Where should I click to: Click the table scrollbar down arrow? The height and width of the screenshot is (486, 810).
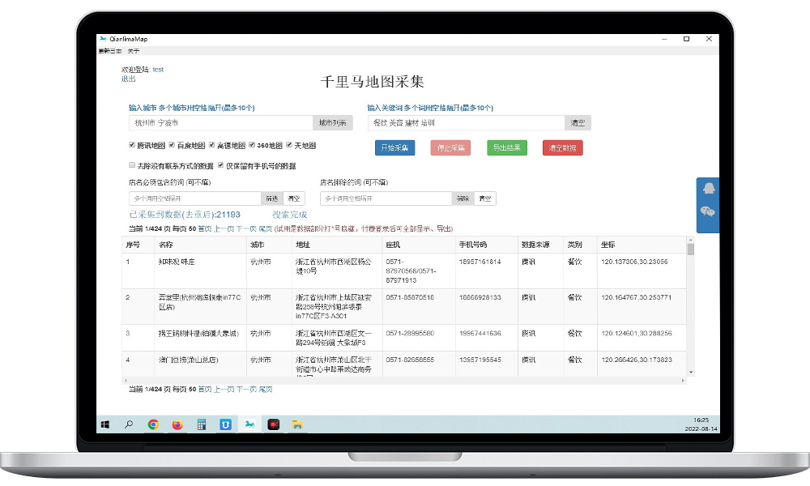tap(691, 373)
